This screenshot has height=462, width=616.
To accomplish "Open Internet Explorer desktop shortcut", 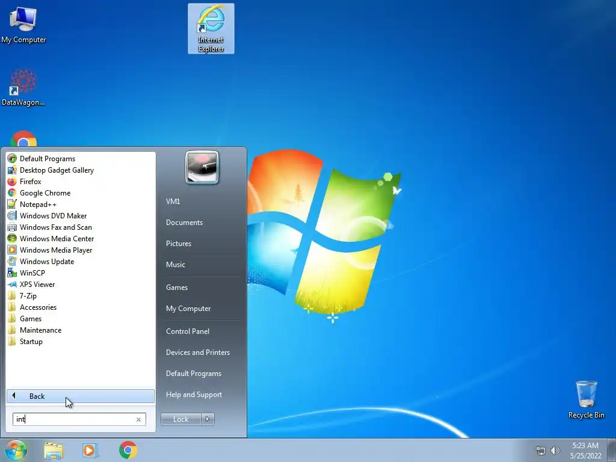I will pos(211,29).
